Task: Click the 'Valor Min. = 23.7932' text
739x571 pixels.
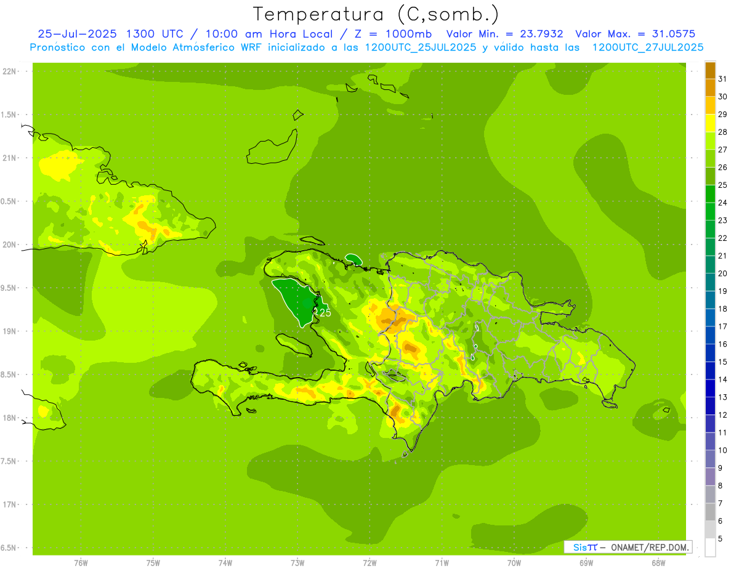Action: (x=505, y=34)
